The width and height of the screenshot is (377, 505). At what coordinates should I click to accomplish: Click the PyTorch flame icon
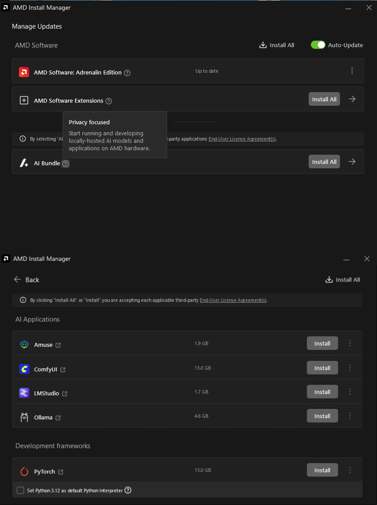[24, 471]
